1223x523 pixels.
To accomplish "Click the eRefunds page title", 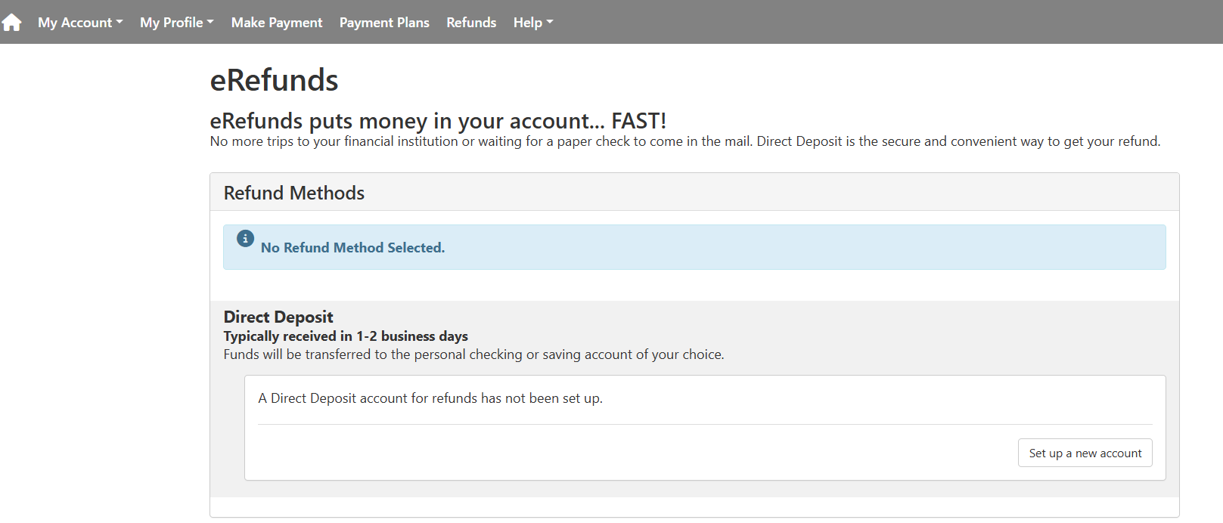I will (x=274, y=80).
